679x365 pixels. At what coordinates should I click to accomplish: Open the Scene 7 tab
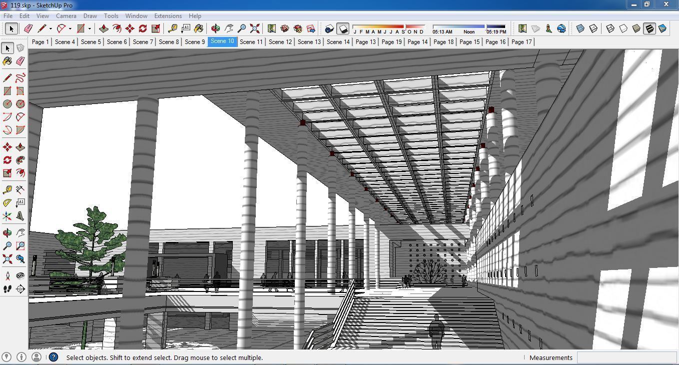coord(143,42)
